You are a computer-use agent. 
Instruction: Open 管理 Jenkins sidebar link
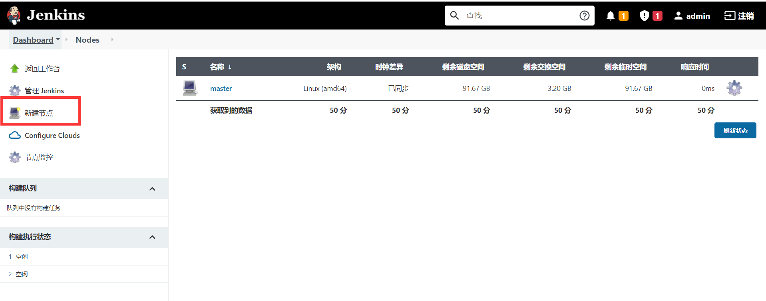pos(44,90)
